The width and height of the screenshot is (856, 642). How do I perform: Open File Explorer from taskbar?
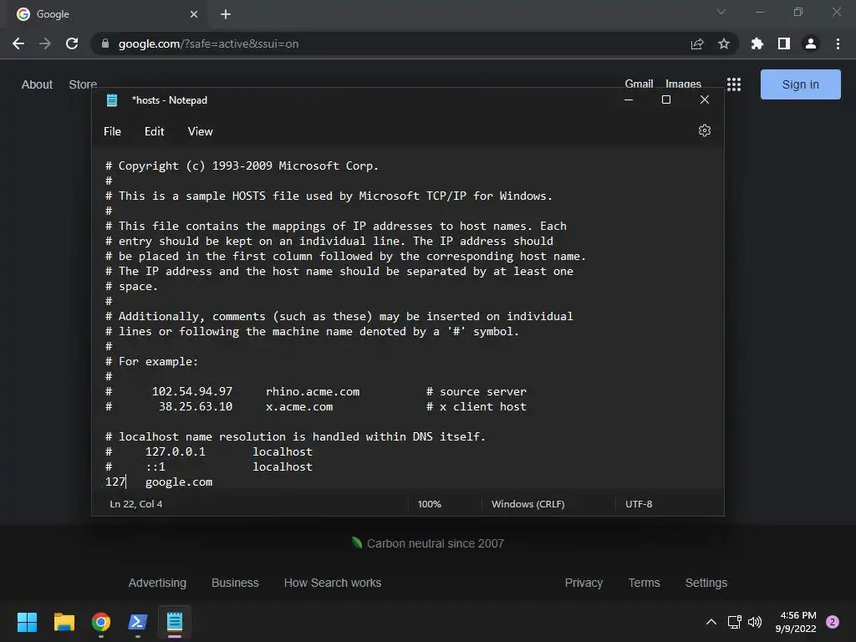click(x=64, y=622)
